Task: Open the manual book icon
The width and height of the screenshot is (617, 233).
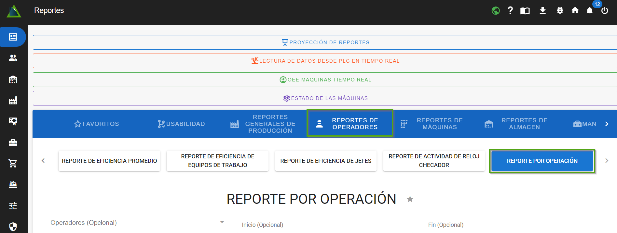Action: (x=525, y=11)
